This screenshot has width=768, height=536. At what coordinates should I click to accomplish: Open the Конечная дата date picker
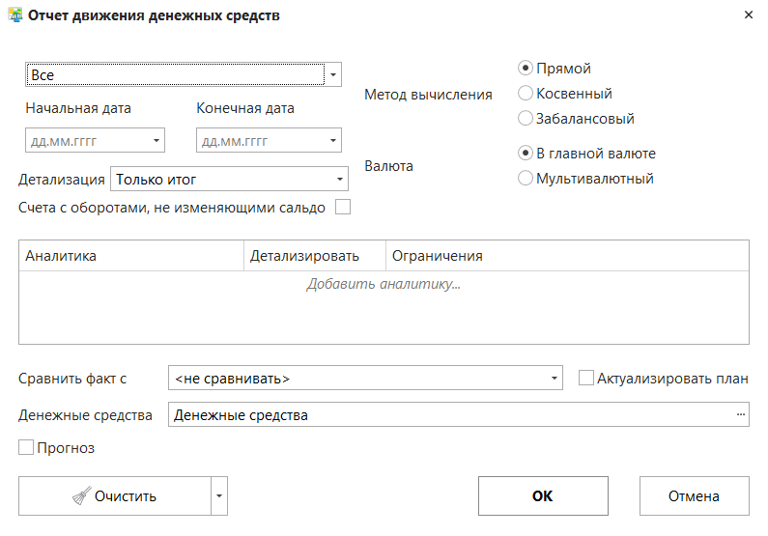point(333,141)
